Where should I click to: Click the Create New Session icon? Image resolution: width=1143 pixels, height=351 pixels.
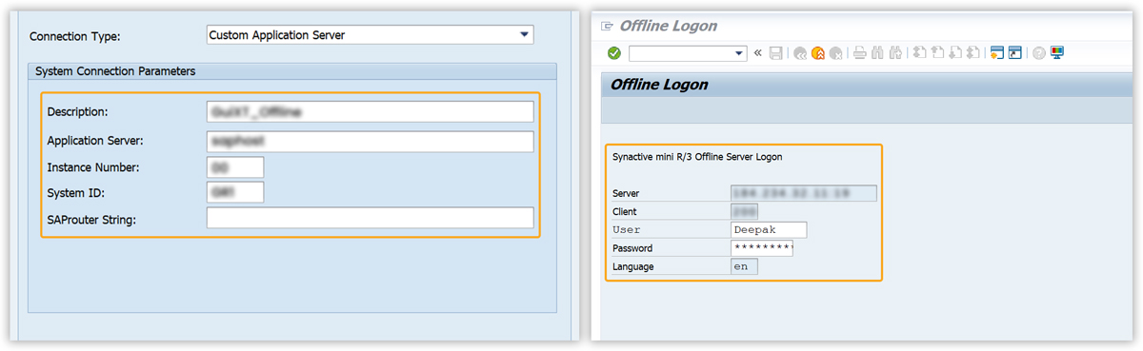pyautogui.click(x=997, y=53)
